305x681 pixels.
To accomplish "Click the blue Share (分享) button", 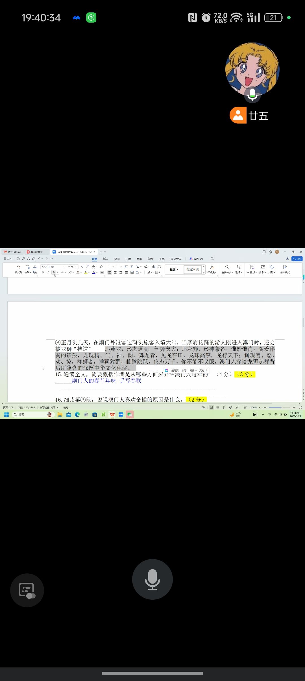I will (x=297, y=259).
